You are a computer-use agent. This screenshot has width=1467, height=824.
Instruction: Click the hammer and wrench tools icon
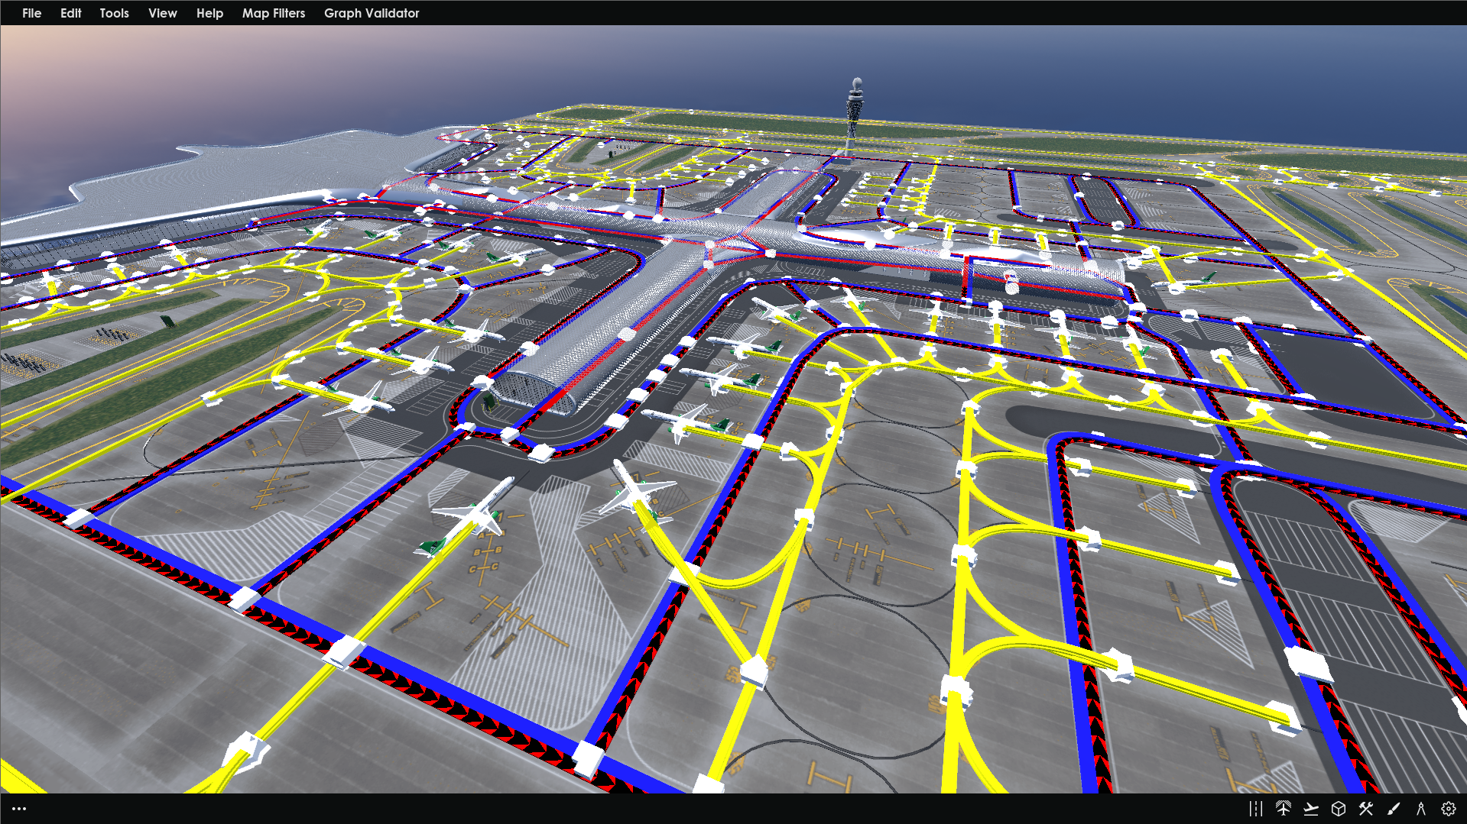[x=1366, y=809]
